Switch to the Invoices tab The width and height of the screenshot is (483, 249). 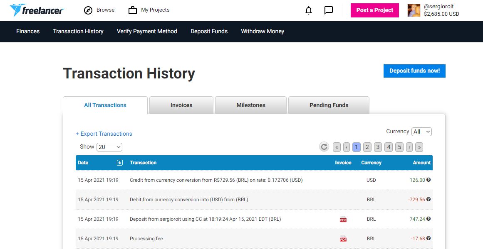tap(181, 105)
